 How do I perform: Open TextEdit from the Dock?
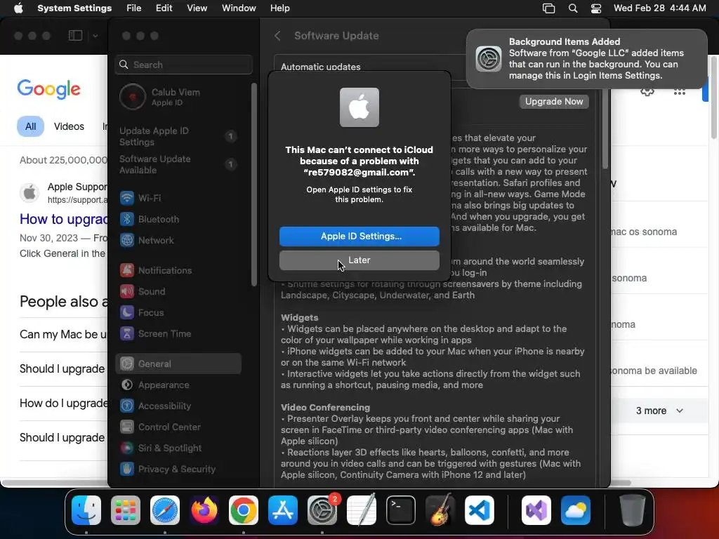click(362, 510)
